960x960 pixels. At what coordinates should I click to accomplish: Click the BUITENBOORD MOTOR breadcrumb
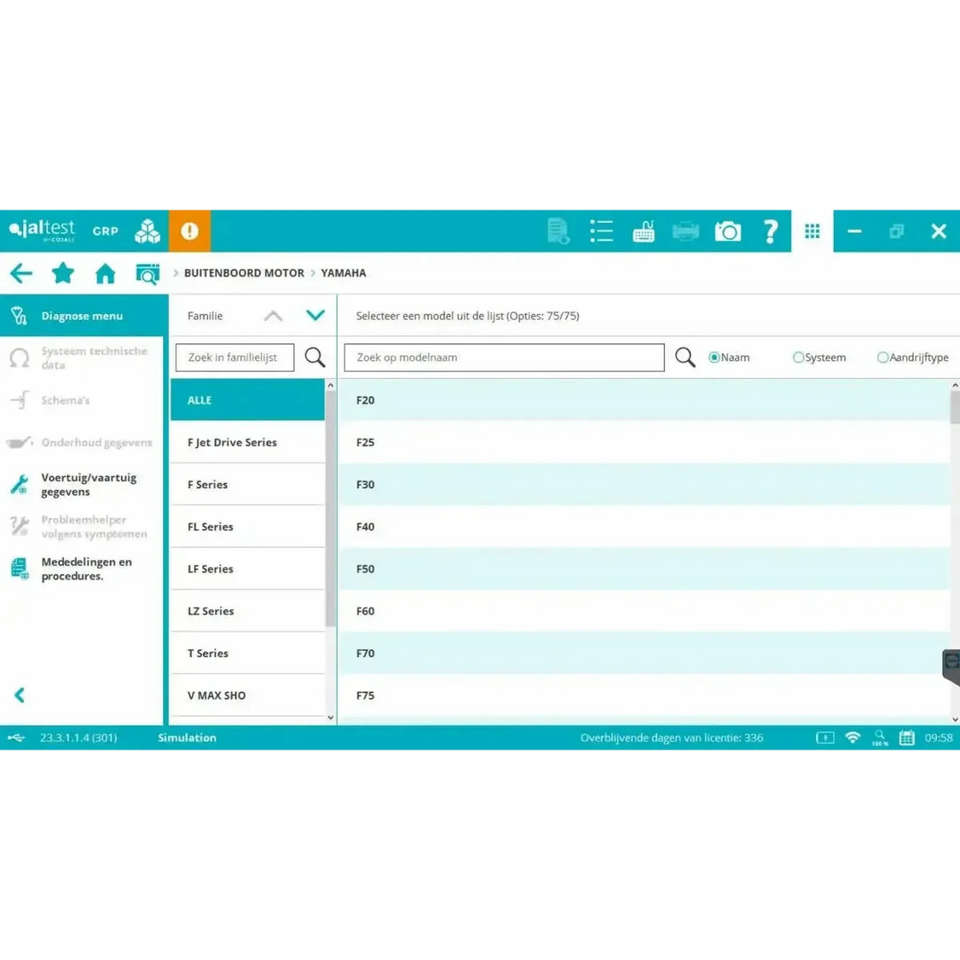(x=244, y=273)
